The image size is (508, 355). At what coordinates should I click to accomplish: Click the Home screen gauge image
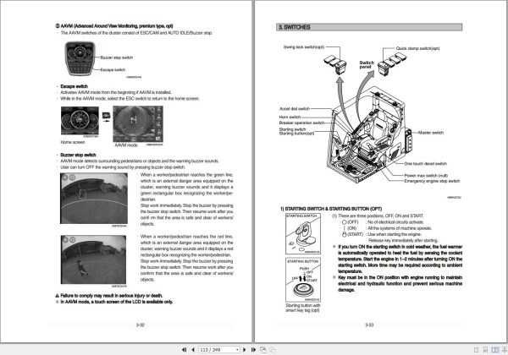pyautogui.click(x=80, y=120)
